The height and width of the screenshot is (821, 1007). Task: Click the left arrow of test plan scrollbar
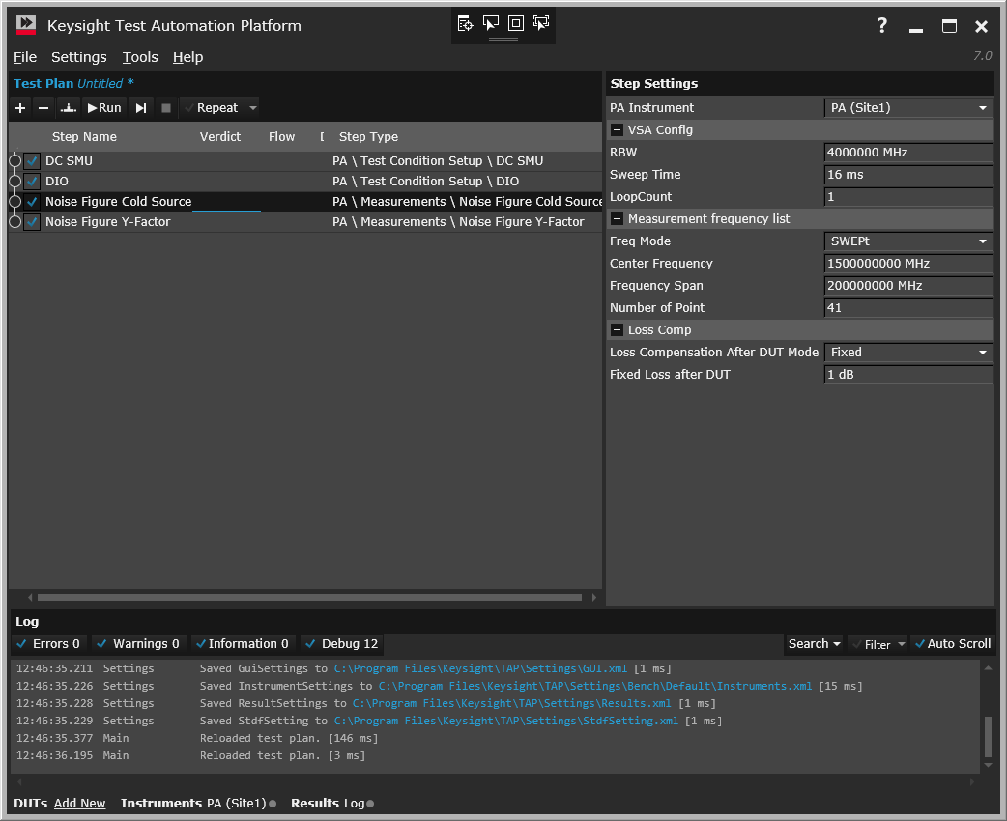pos(30,597)
